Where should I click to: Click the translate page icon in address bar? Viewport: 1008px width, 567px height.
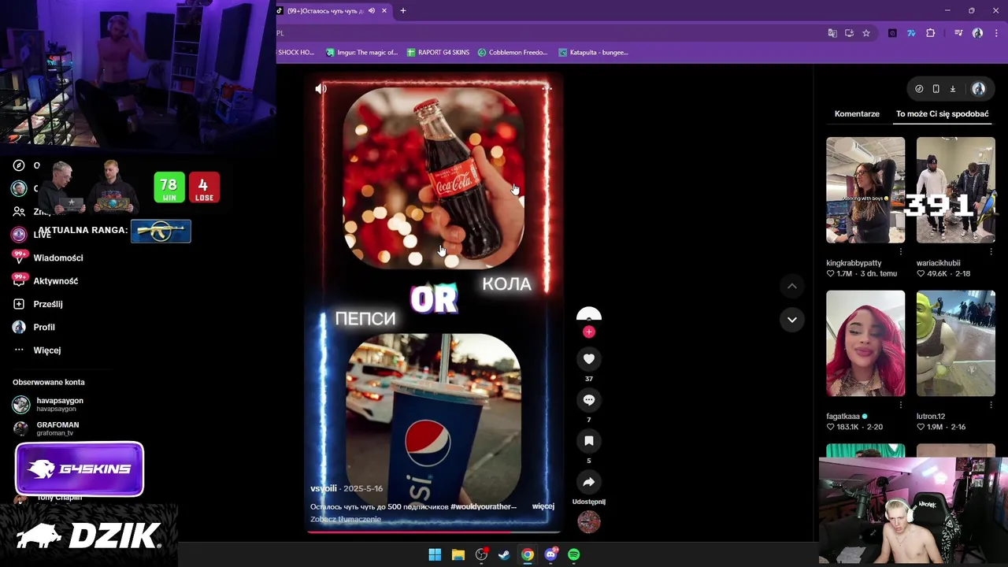pos(832,33)
